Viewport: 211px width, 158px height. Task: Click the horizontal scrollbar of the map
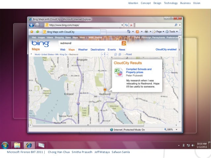pos(88,125)
